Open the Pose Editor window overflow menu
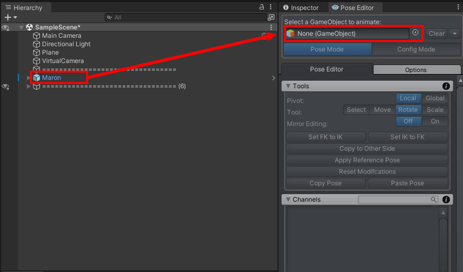The width and height of the screenshot is (463, 272). 458,7
